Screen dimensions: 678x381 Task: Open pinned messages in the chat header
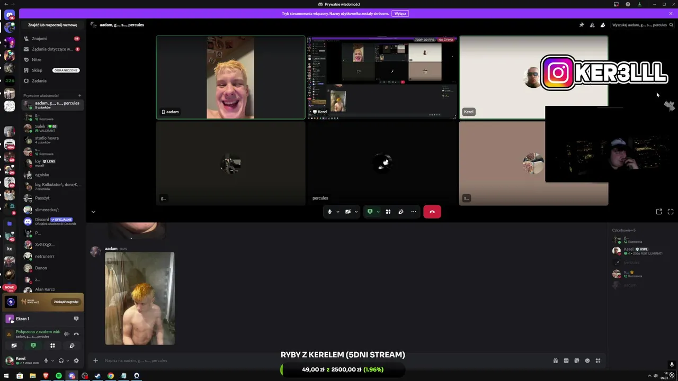[x=582, y=25]
